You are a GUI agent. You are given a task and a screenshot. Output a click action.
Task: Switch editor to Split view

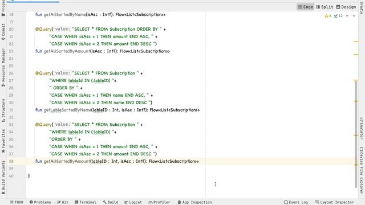point(325,7)
